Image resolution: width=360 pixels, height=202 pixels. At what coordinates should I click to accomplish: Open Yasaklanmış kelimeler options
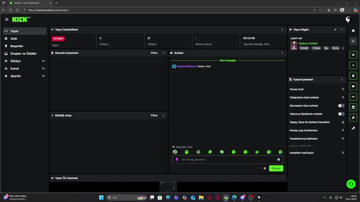(317, 139)
